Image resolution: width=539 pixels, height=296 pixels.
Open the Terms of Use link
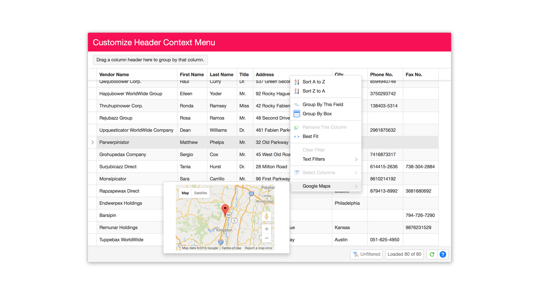pyautogui.click(x=231, y=248)
